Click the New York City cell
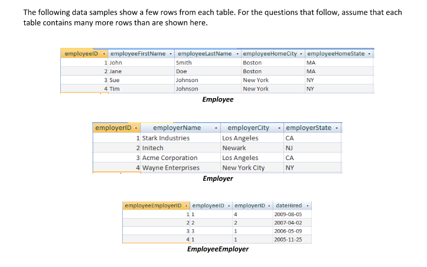The image size is (427, 267). pos(243,168)
